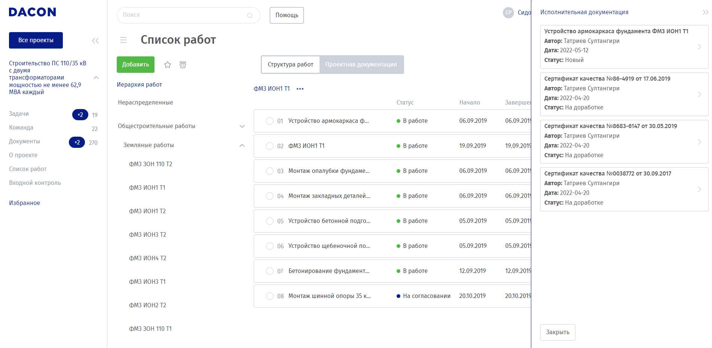Collapse the left sidebar with double chevron
This screenshot has height=348, width=712.
pyautogui.click(x=95, y=41)
